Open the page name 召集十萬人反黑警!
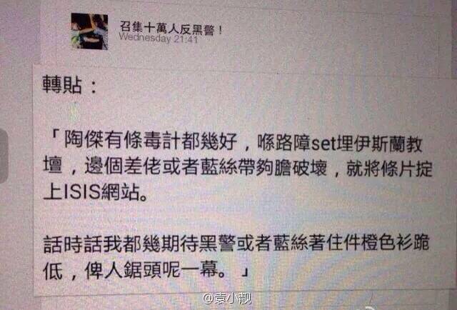Viewport: 457px width, 310px height. tap(171, 29)
